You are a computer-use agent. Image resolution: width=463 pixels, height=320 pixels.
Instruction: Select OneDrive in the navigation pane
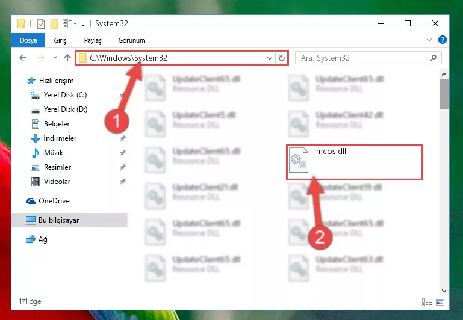[48, 201]
